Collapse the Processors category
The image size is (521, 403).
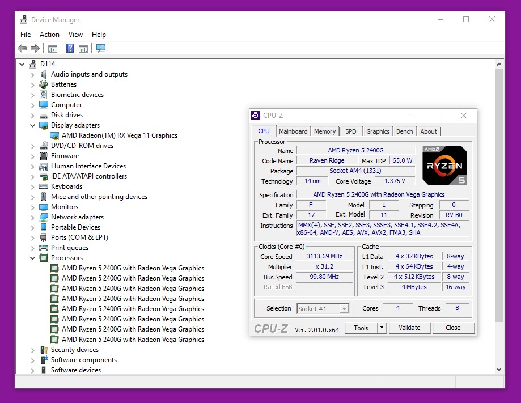coord(32,258)
